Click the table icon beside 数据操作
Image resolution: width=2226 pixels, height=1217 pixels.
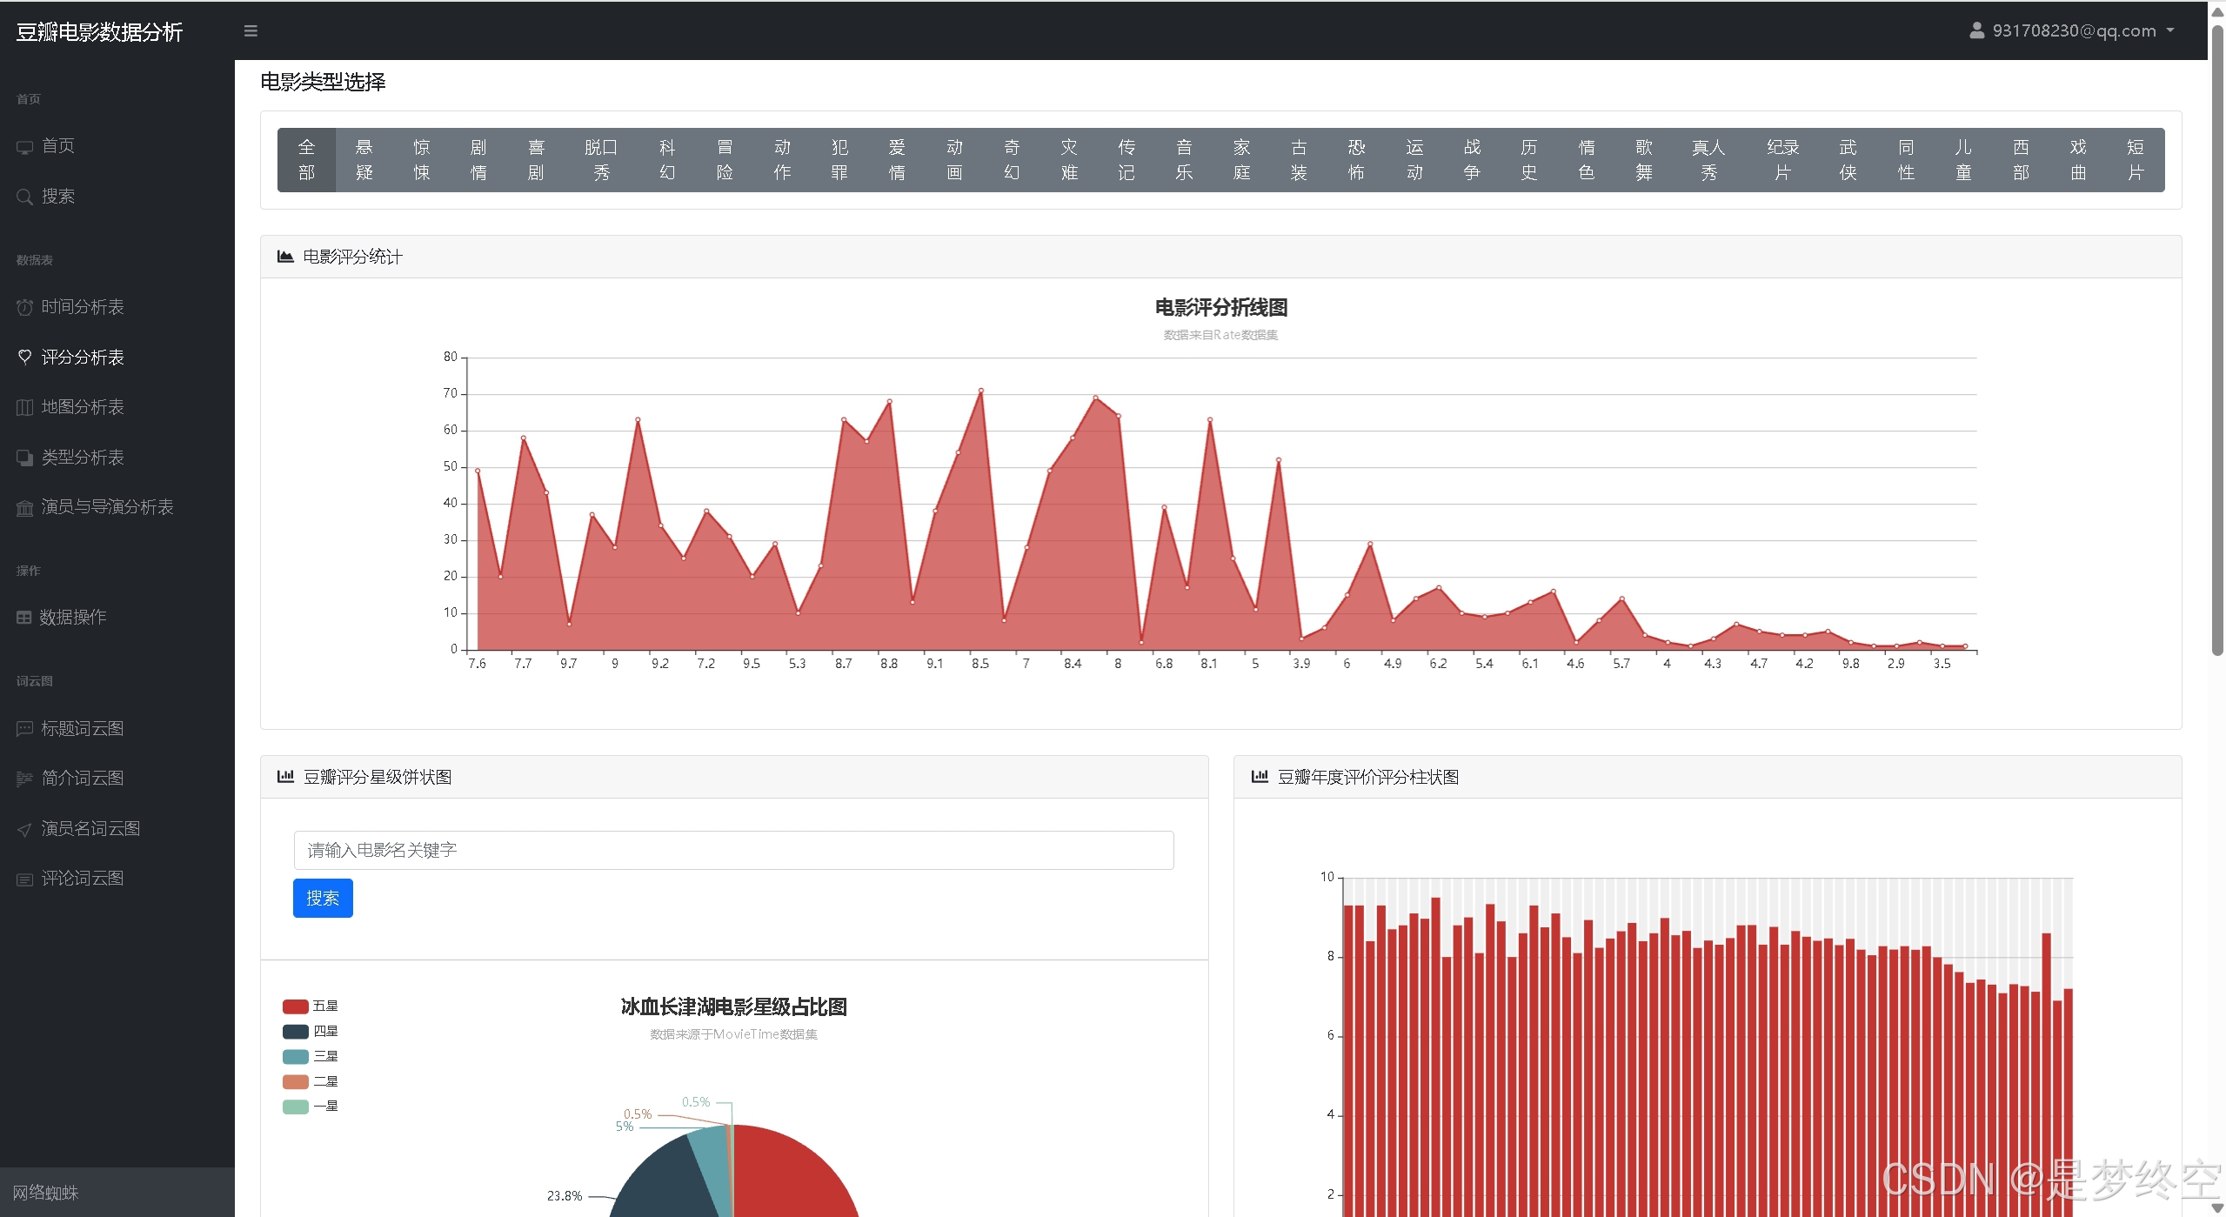pyautogui.click(x=24, y=618)
